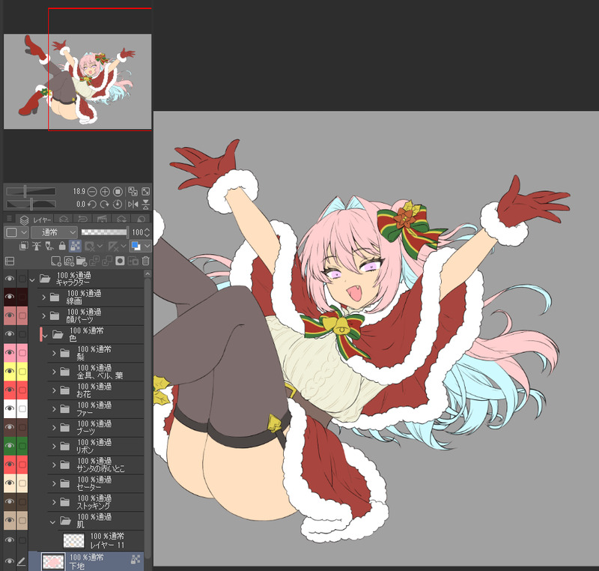
Task: Collapse the 色 folder
Action: click(x=46, y=336)
